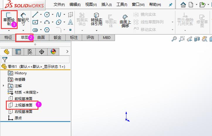
Task: Open the 窗口(W) menu
Action: pyautogui.click(x=138, y=5)
